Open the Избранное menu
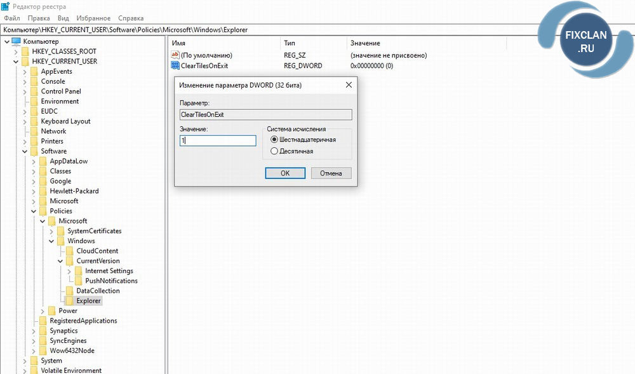The width and height of the screenshot is (635, 374). [x=93, y=18]
